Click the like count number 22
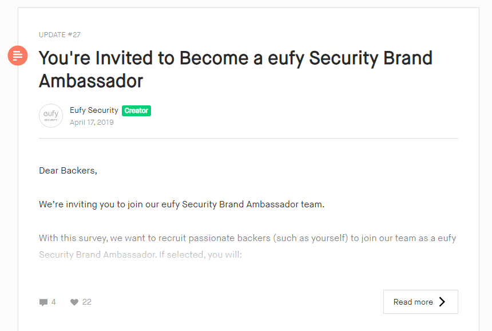This screenshot has width=492, height=331. pyautogui.click(x=86, y=302)
